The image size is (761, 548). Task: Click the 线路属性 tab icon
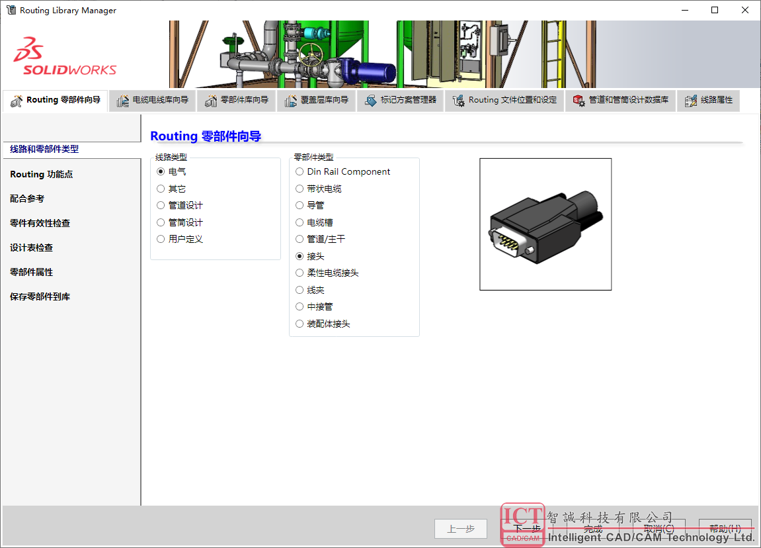coord(691,101)
